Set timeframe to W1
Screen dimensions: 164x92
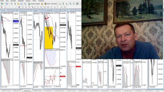61,7
